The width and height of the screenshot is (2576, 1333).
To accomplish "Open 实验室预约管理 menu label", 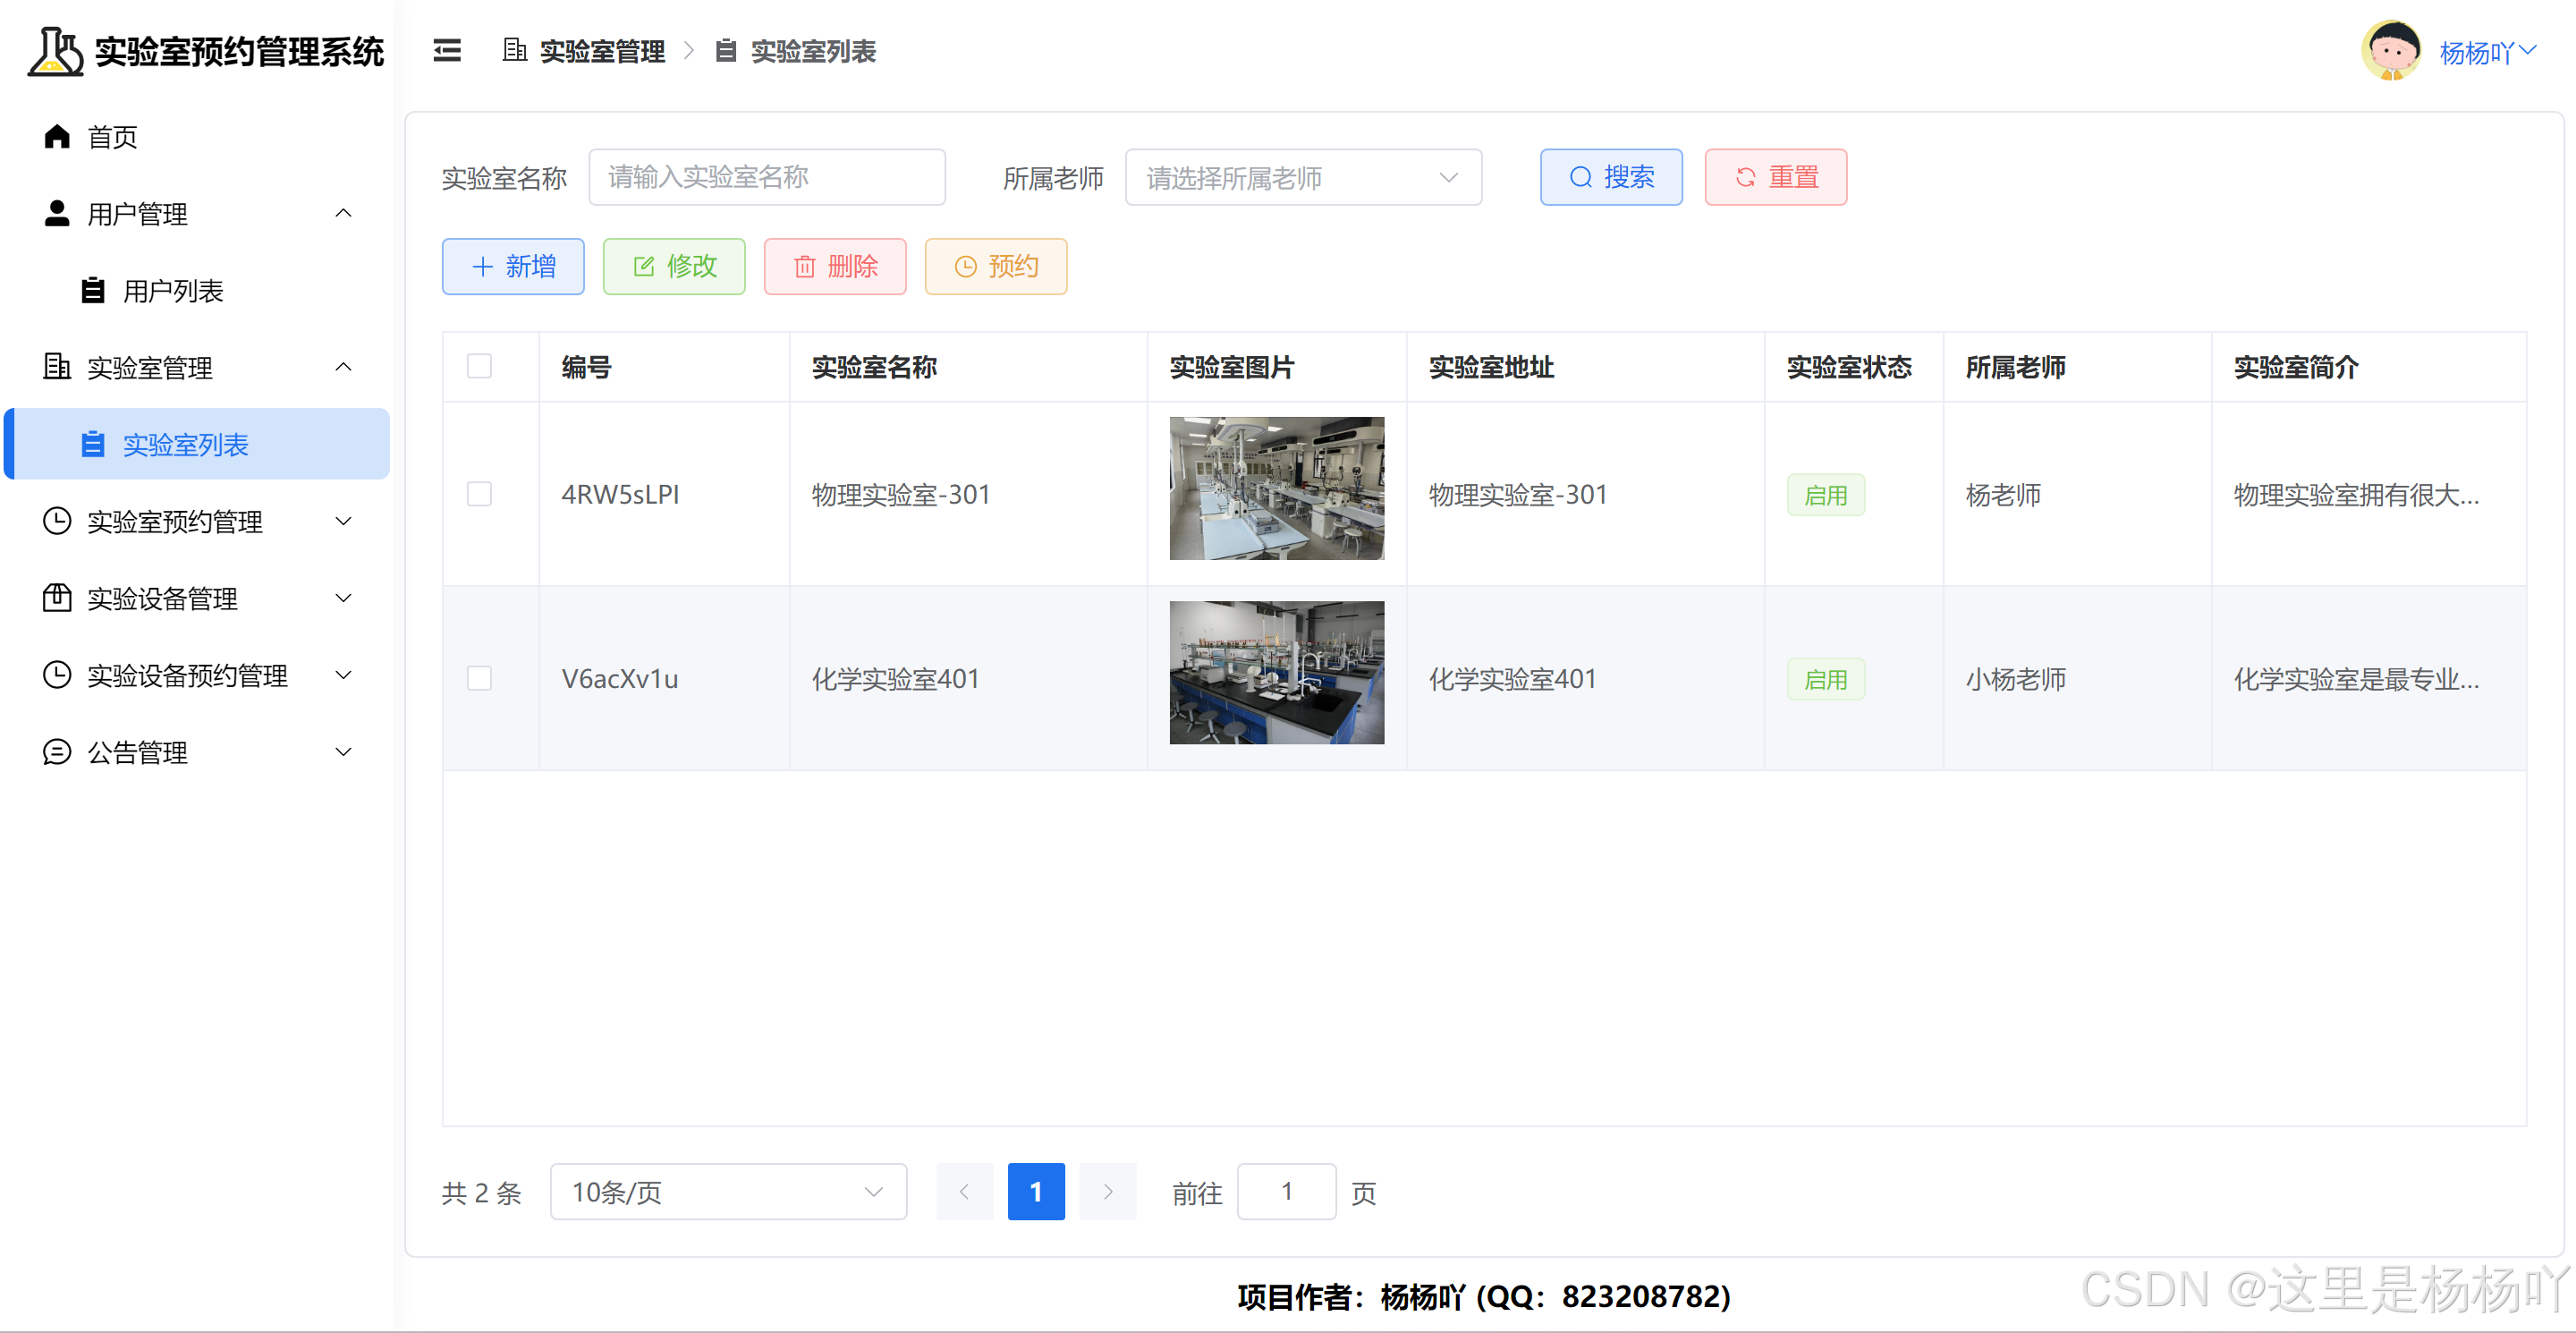I will coord(175,521).
